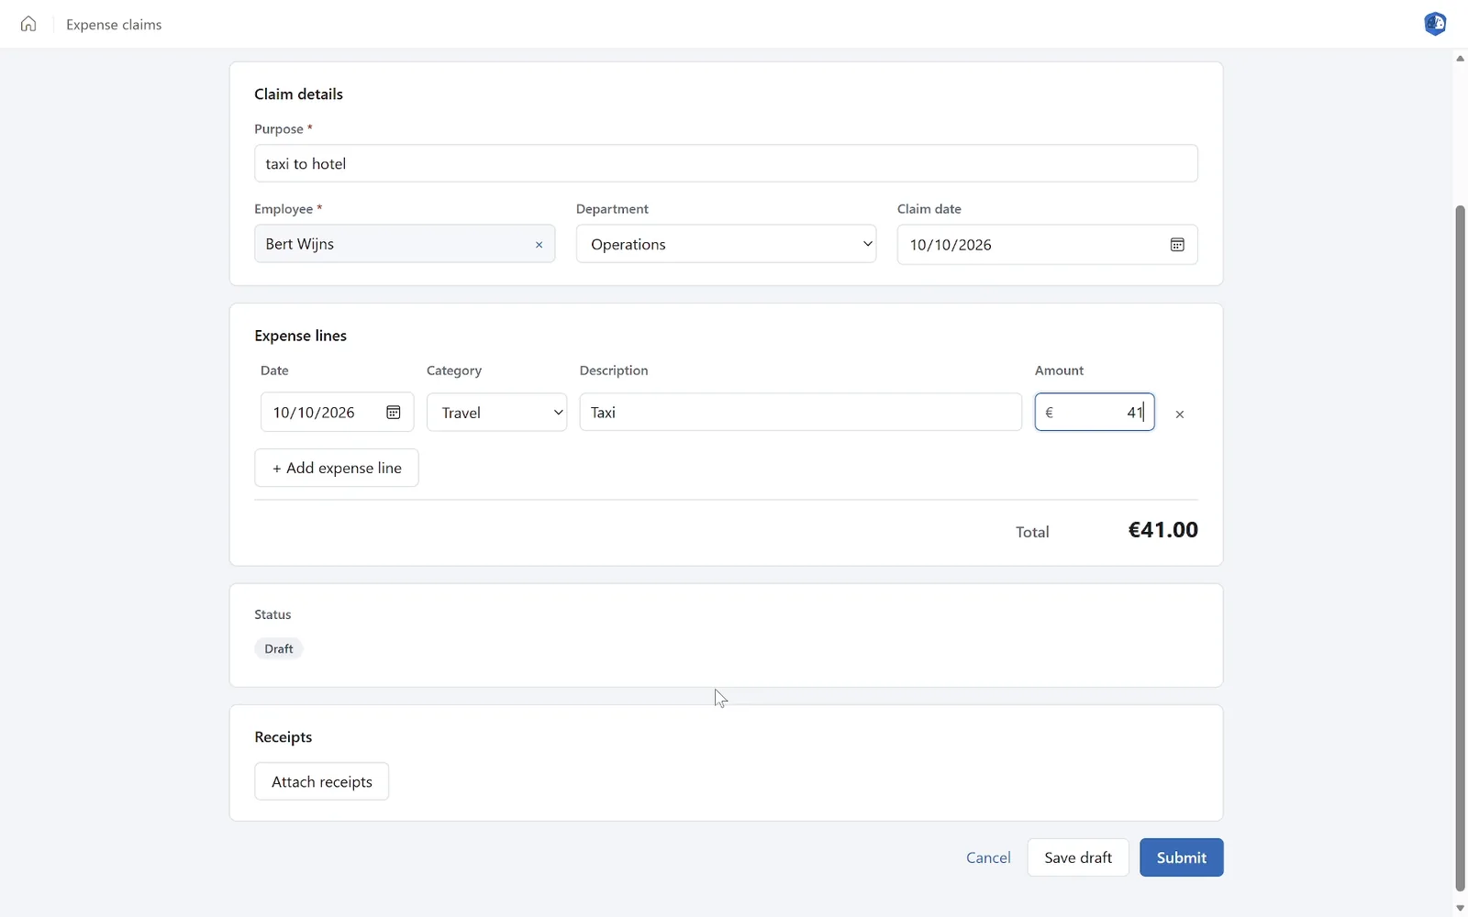Click the €41.00 total value
Viewport: 1468px width, 917px height.
(1162, 530)
